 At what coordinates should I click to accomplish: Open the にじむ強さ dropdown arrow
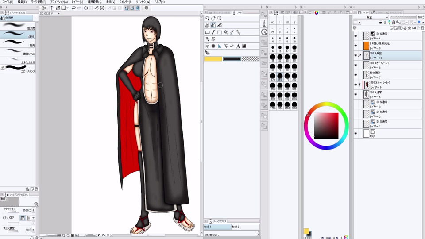point(33,218)
